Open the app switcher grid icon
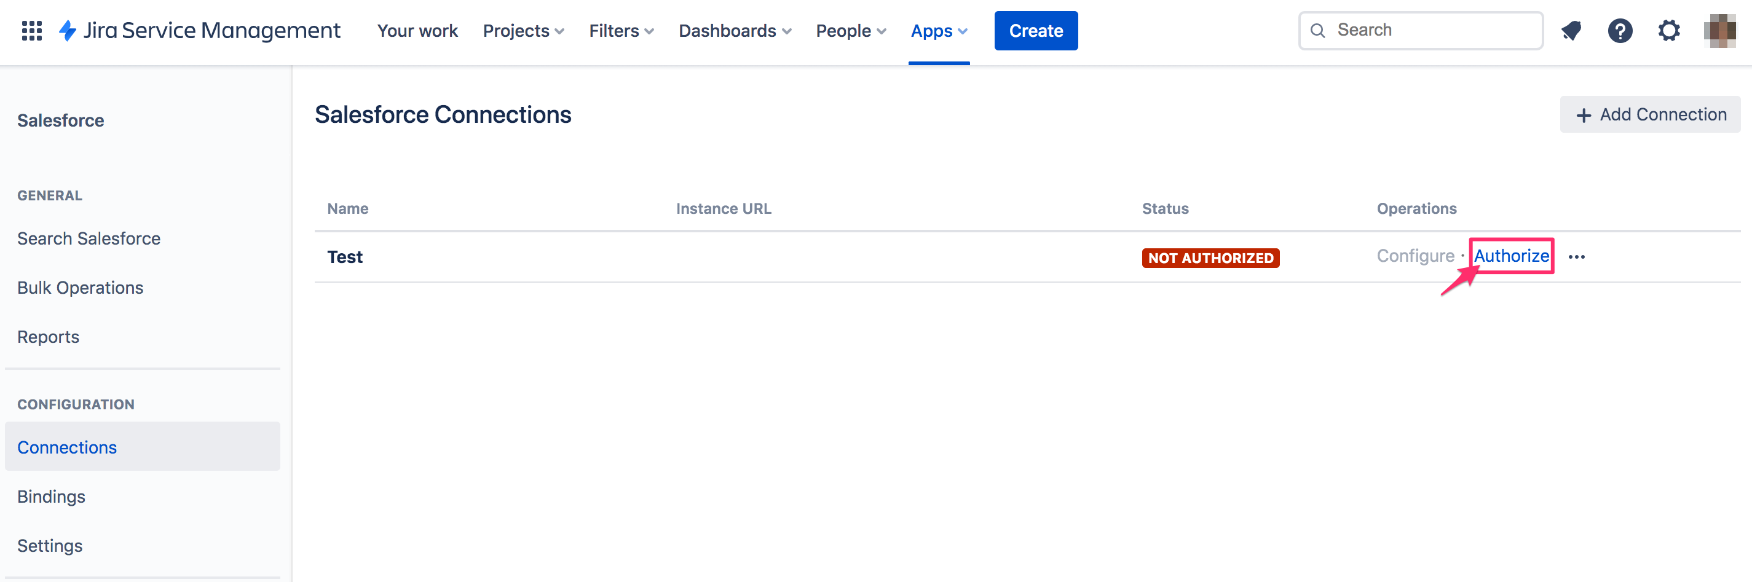1752x582 pixels. tap(32, 31)
